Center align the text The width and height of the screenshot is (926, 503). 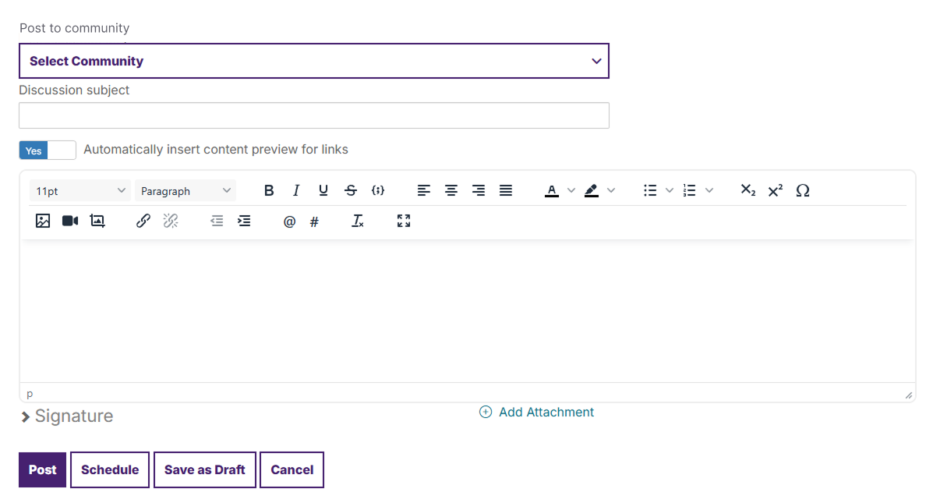451,190
